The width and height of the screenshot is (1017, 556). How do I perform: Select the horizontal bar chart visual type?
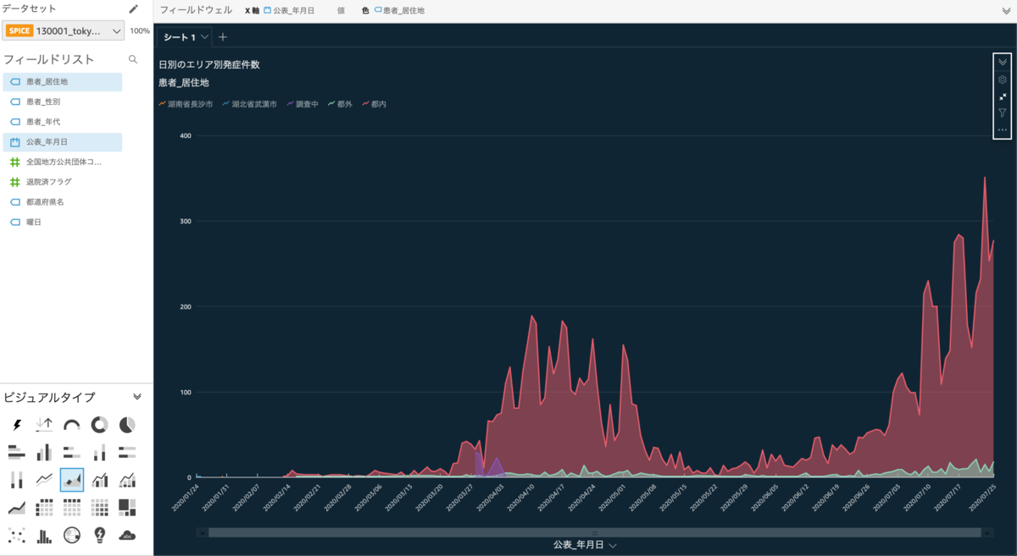(16, 452)
